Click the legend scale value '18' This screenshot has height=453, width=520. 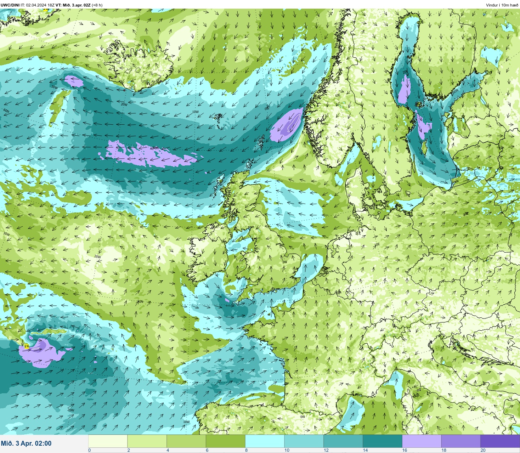click(x=443, y=450)
